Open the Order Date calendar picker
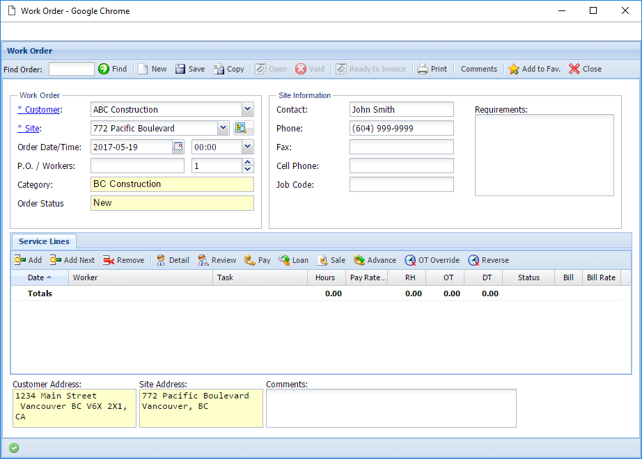642x459 pixels. pos(177,147)
